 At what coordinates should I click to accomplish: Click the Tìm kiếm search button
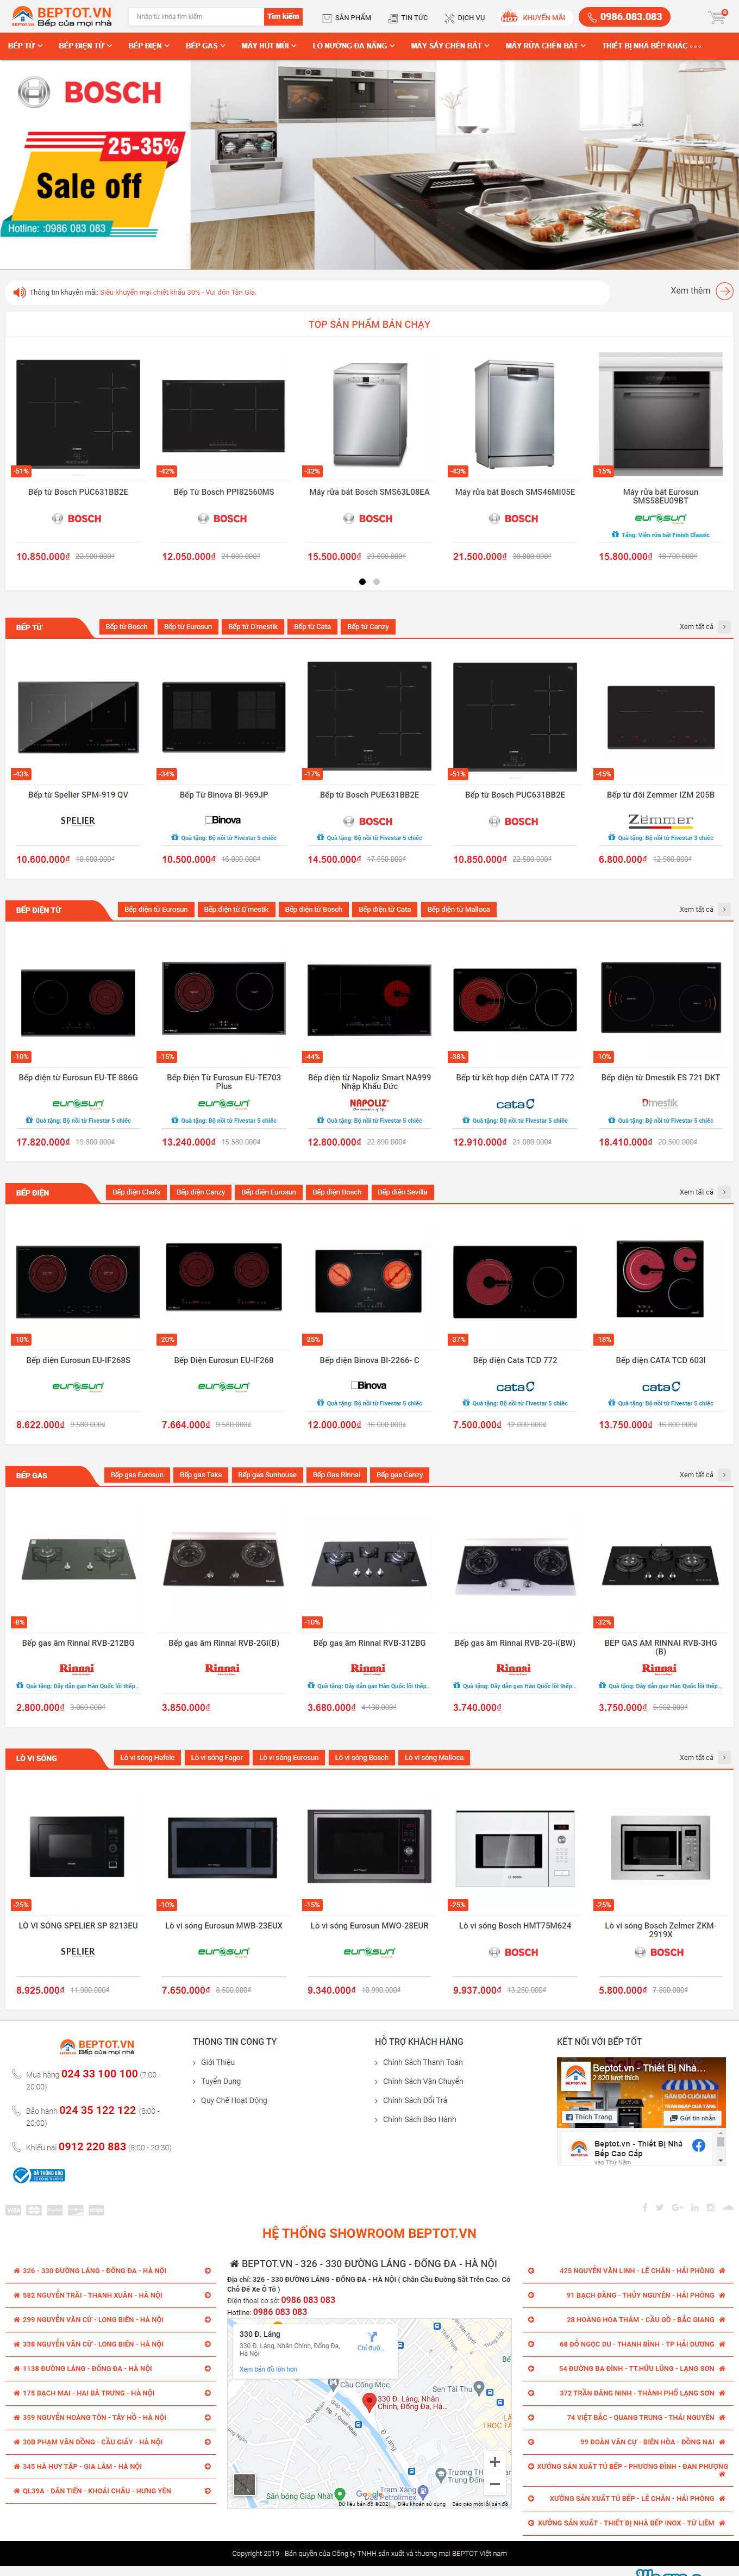point(283,17)
